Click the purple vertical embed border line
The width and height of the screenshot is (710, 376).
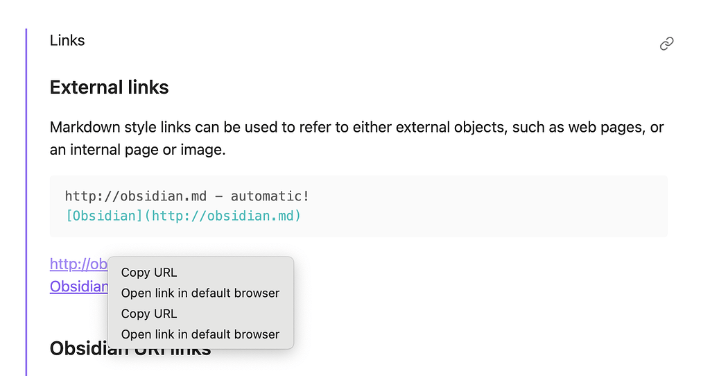pyautogui.click(x=26, y=202)
